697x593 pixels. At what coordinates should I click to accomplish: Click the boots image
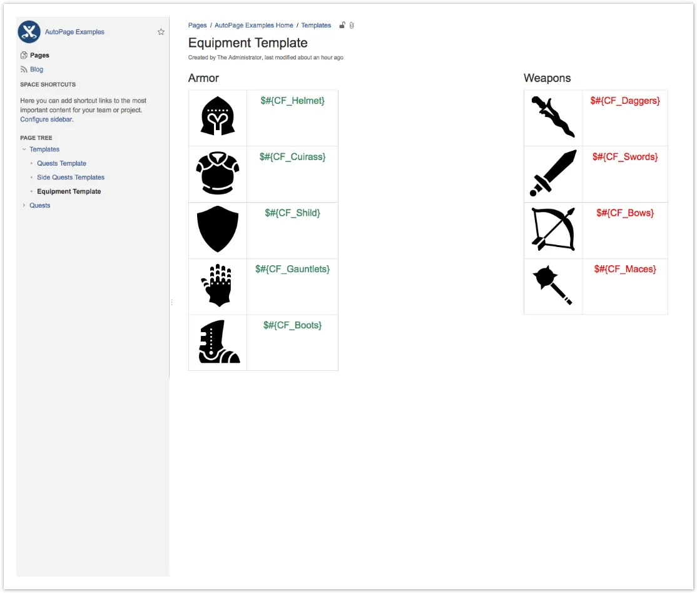point(218,342)
